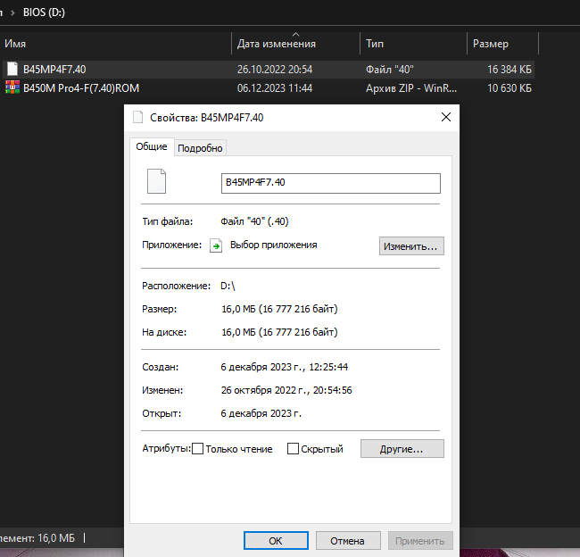Click the type cell Файл "40"

coord(390,70)
